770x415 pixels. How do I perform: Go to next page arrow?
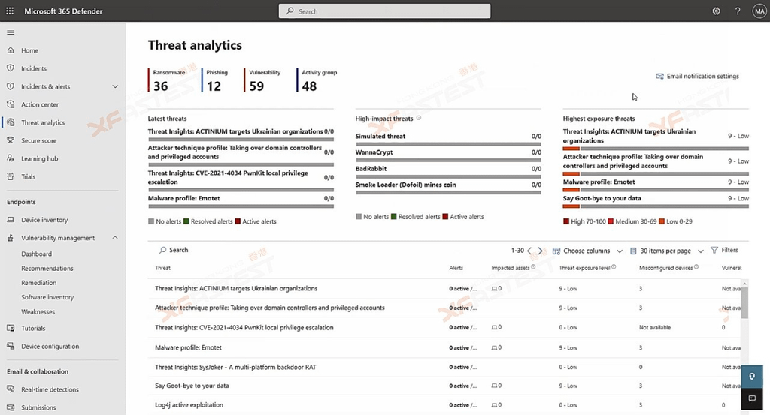pyautogui.click(x=540, y=251)
